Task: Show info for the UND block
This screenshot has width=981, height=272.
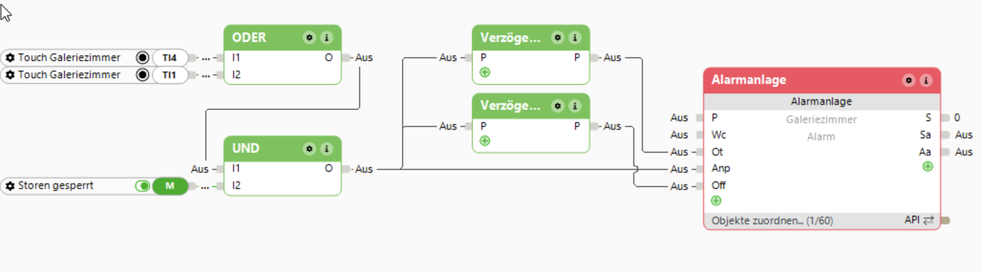Action: 327,148
